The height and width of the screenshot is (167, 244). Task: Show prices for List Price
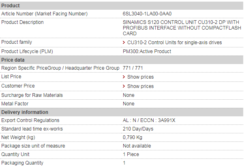(140, 77)
